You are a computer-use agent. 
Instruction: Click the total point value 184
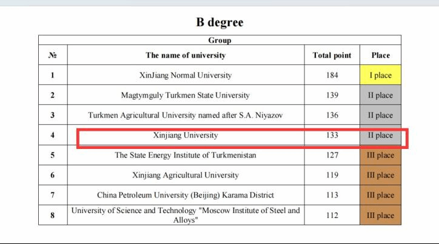pos(332,75)
